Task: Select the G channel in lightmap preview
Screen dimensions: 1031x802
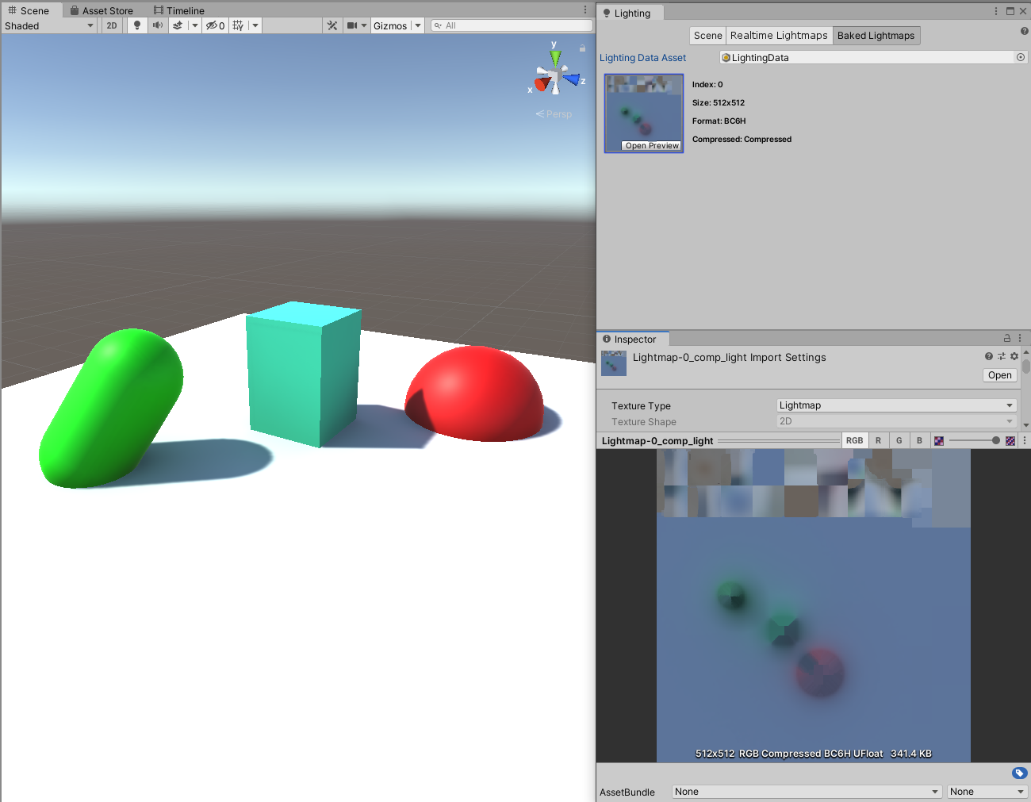Action: [899, 440]
